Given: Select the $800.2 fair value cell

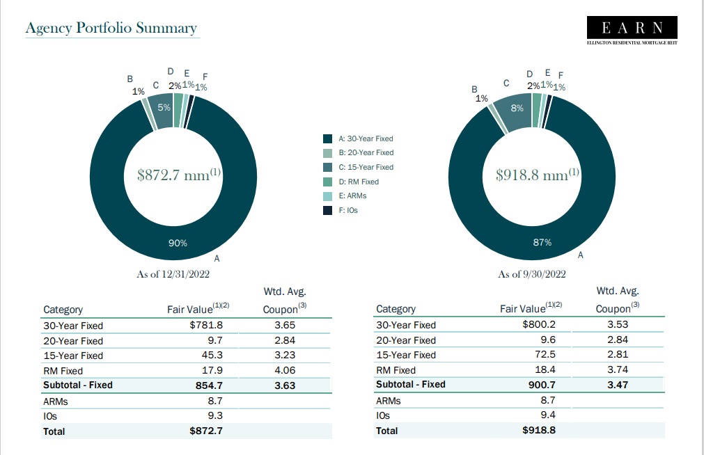Looking at the screenshot, I should click(x=539, y=325).
